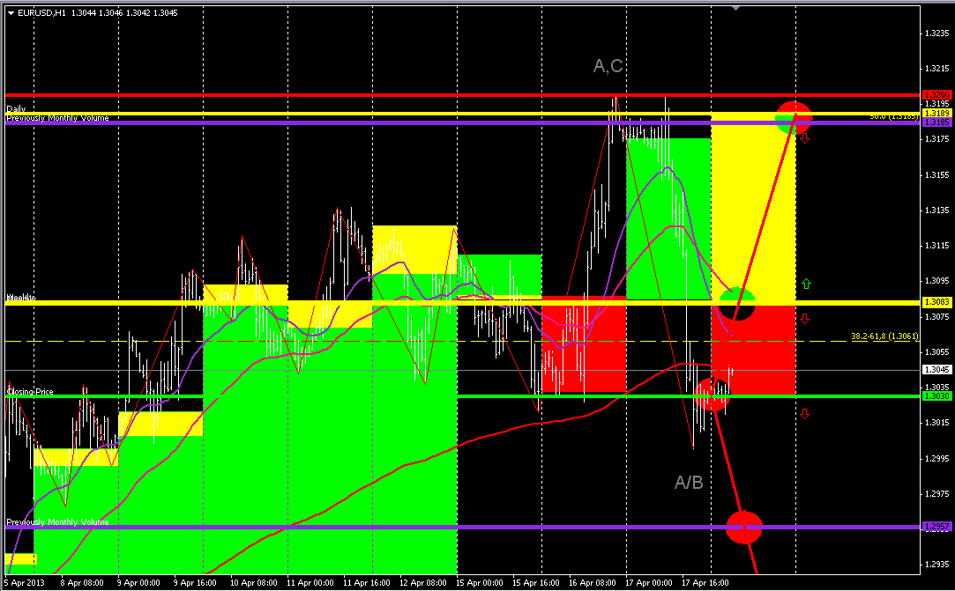Select the A/B text annotation

pyautogui.click(x=689, y=483)
